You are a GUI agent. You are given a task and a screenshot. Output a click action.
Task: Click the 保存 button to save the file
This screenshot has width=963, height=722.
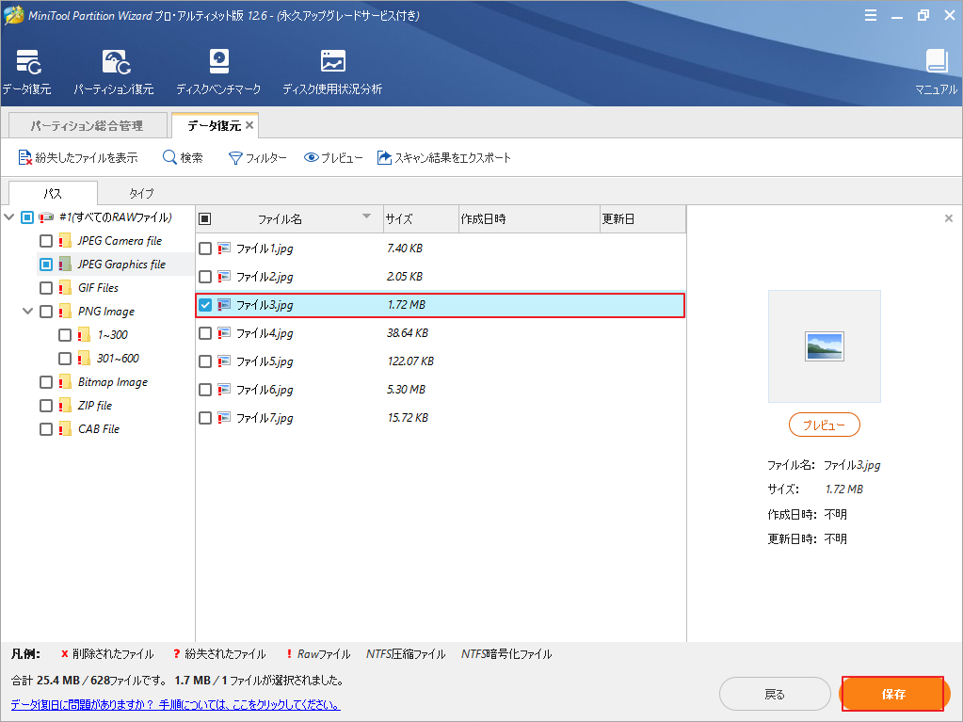891,694
